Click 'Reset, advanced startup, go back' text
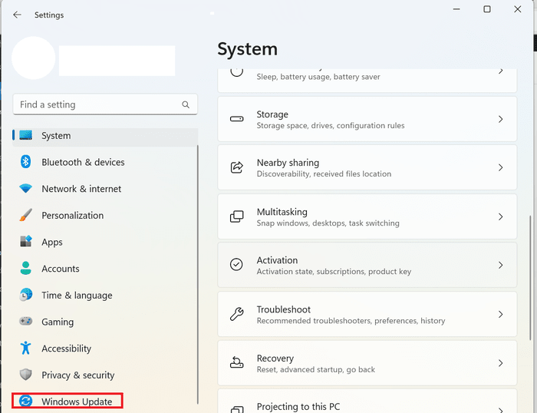537x413 pixels. [x=316, y=370]
